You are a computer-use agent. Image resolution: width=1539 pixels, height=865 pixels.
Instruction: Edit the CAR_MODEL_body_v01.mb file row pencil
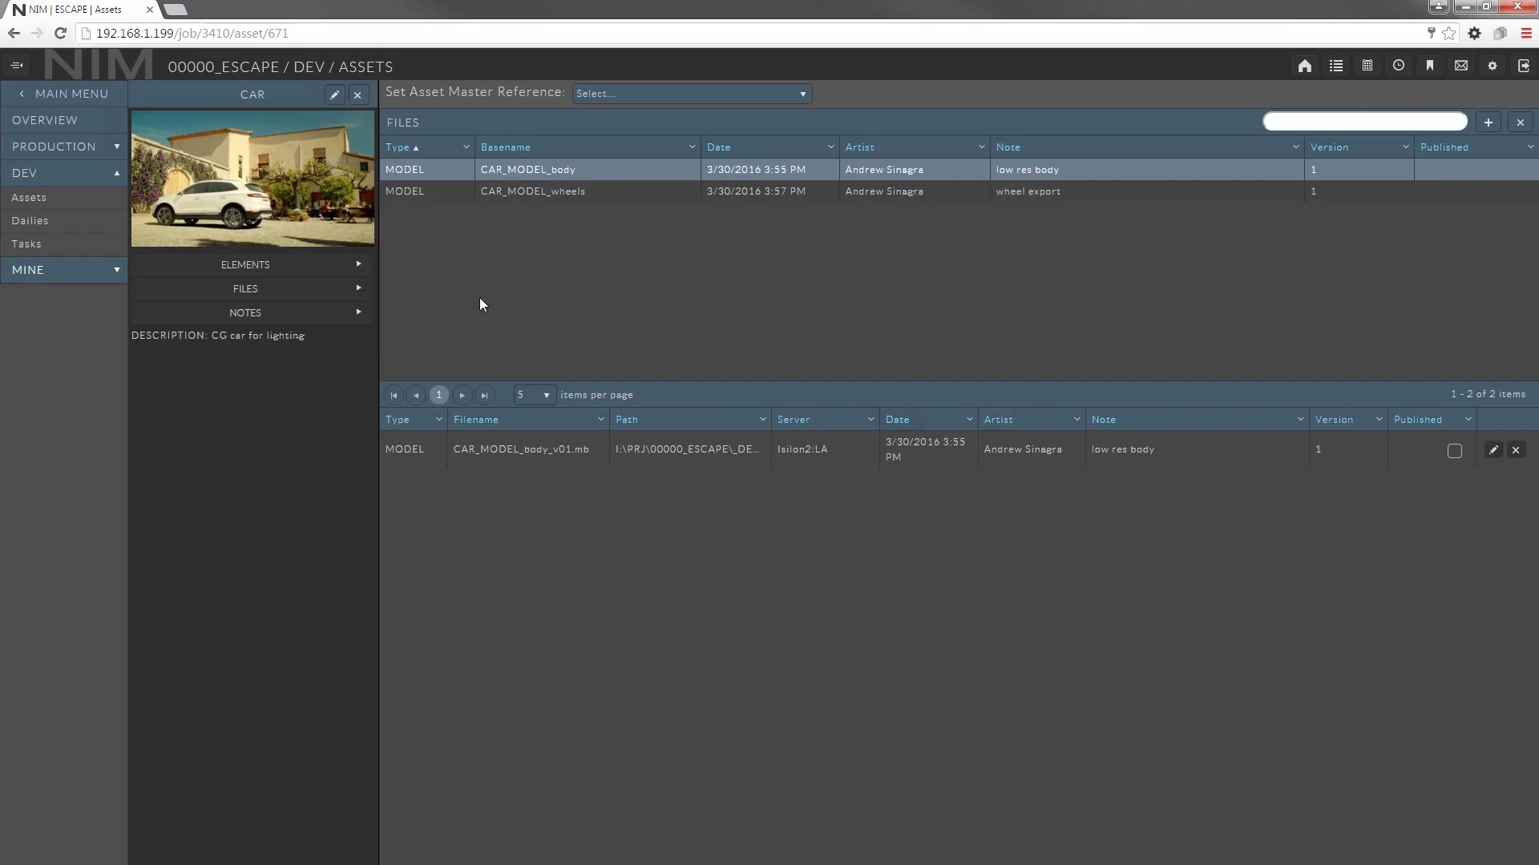coord(1493,450)
